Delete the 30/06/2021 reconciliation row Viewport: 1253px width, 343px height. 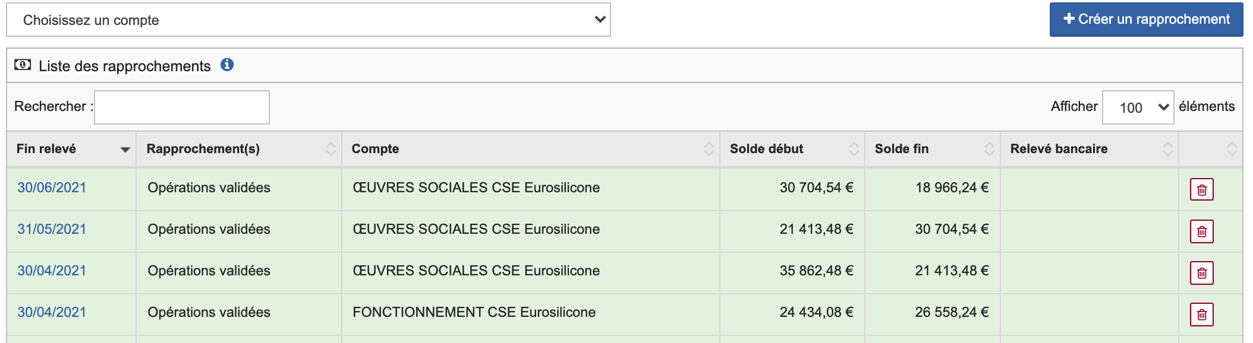click(x=1201, y=190)
